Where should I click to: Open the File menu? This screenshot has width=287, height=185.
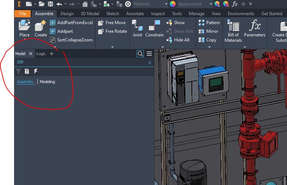coord(22,14)
